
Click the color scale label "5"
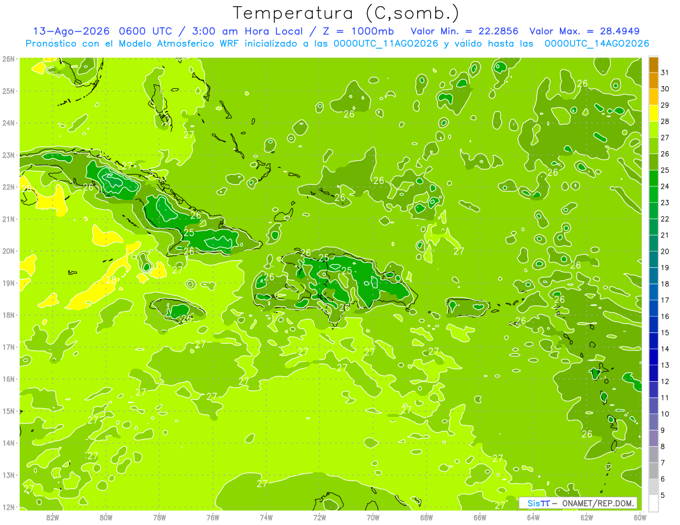(x=663, y=495)
